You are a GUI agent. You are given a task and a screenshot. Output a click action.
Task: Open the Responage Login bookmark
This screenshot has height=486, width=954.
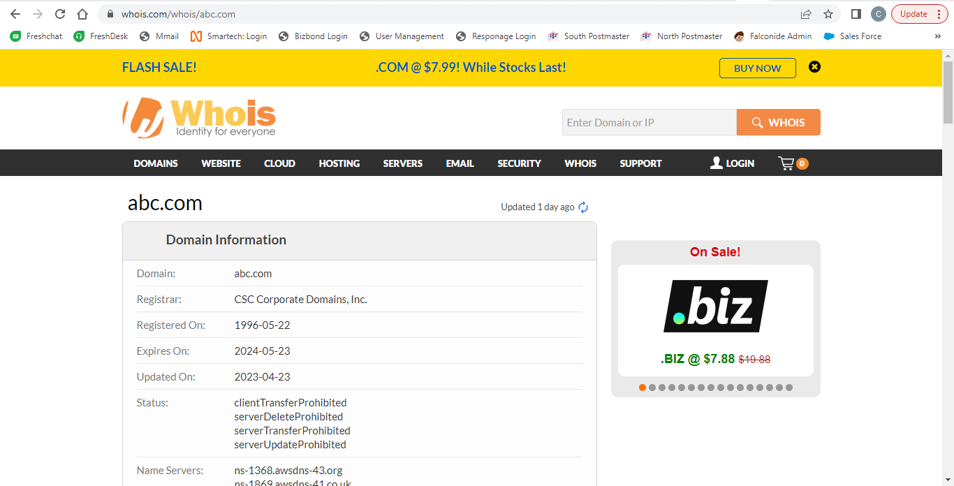point(495,36)
